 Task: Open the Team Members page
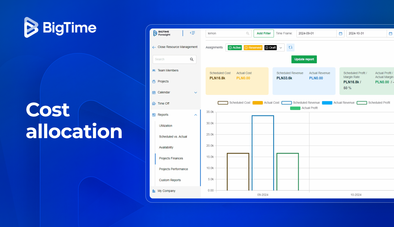click(x=168, y=71)
